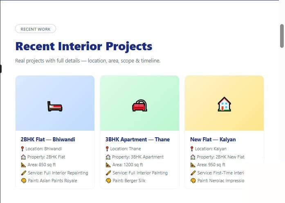Click the palette icon beside Paint: Asian Paints Royale
The image size is (285, 203).
pyautogui.click(x=24, y=181)
